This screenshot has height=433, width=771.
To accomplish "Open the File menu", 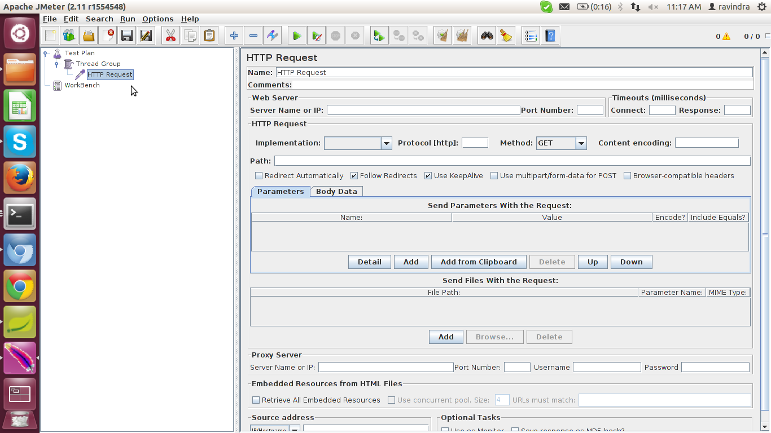I will pos(50,19).
